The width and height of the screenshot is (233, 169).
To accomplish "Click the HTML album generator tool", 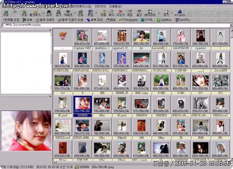I will click(147, 20).
